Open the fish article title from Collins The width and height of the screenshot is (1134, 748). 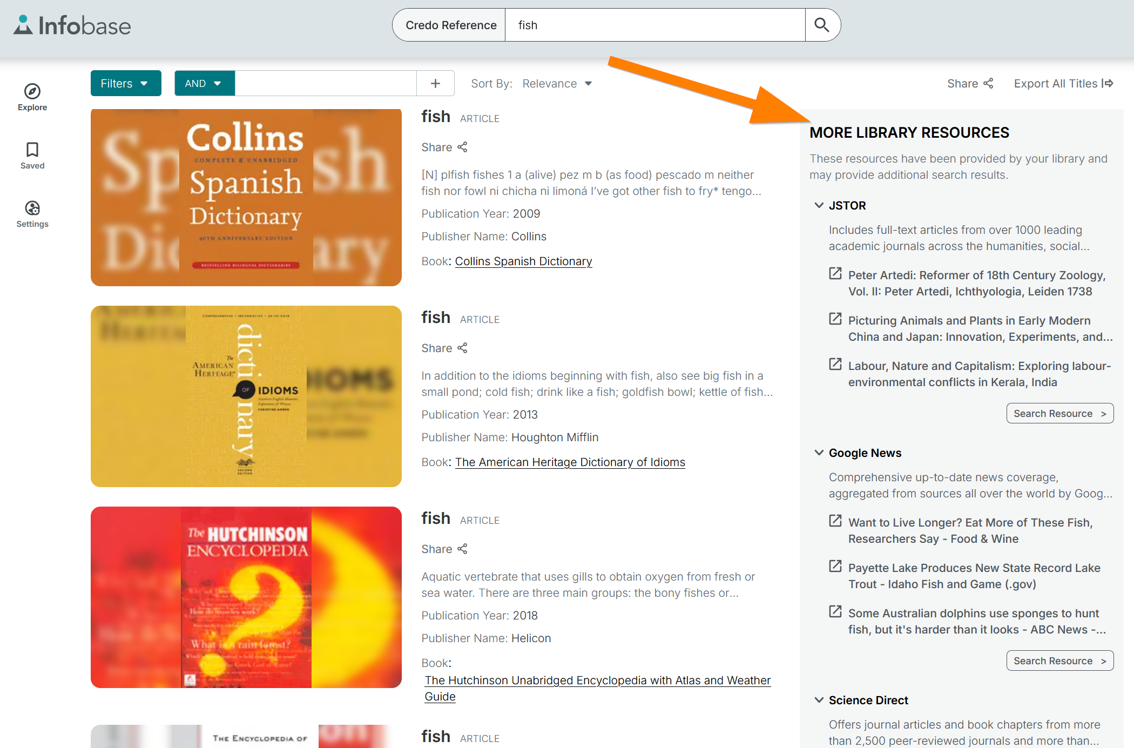pos(436,117)
